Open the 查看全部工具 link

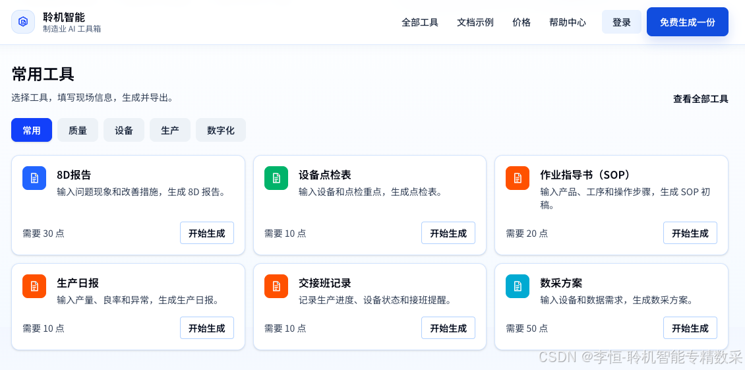tap(700, 99)
